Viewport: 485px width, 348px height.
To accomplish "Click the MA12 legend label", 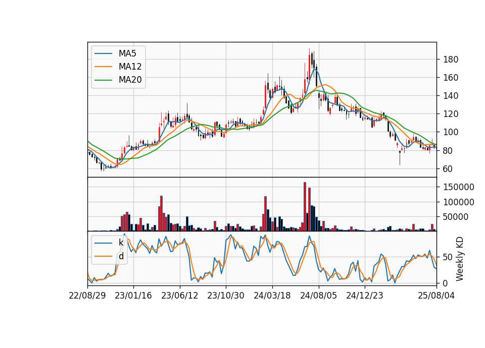I will (130, 67).
